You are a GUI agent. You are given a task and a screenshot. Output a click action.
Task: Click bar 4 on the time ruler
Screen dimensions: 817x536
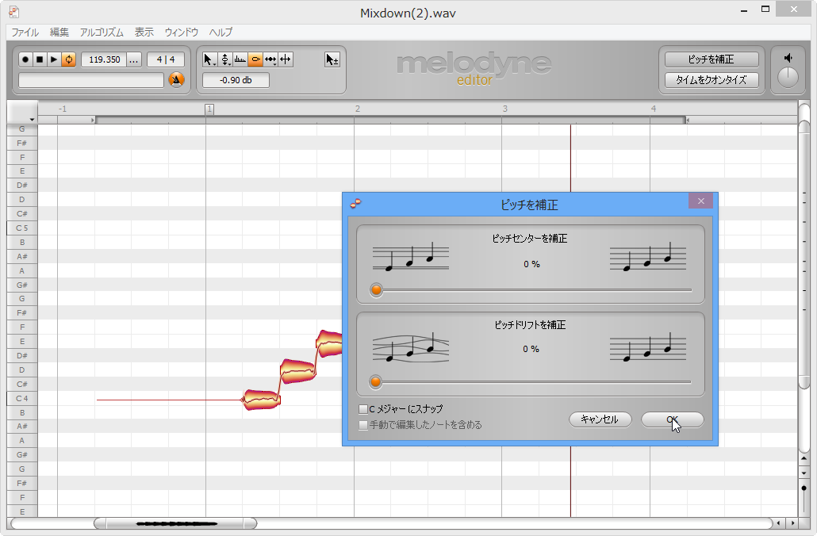(x=654, y=109)
